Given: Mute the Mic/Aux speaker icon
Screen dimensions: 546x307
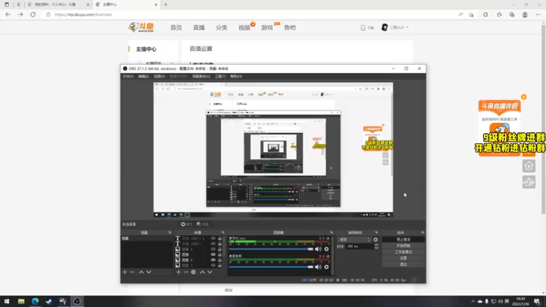Looking at the screenshot, I should pos(318,249).
